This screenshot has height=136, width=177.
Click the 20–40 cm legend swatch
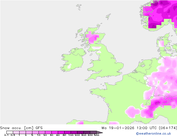(x=48, y=132)
